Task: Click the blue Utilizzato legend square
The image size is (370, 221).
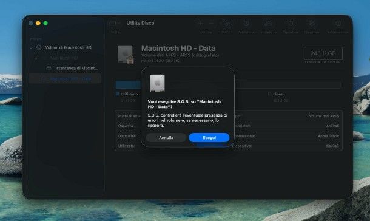Action: [x=118, y=94]
